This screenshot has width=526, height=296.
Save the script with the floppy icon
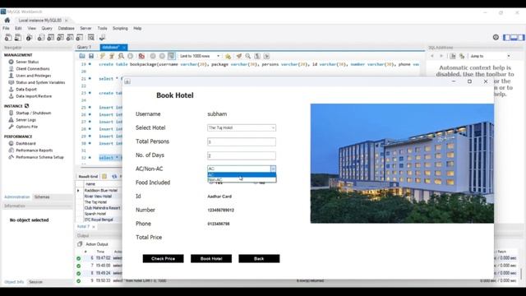(91, 56)
